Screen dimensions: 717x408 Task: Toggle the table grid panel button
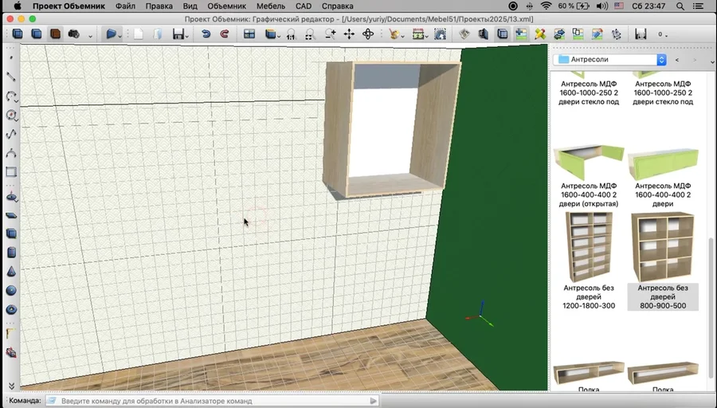tap(249, 34)
